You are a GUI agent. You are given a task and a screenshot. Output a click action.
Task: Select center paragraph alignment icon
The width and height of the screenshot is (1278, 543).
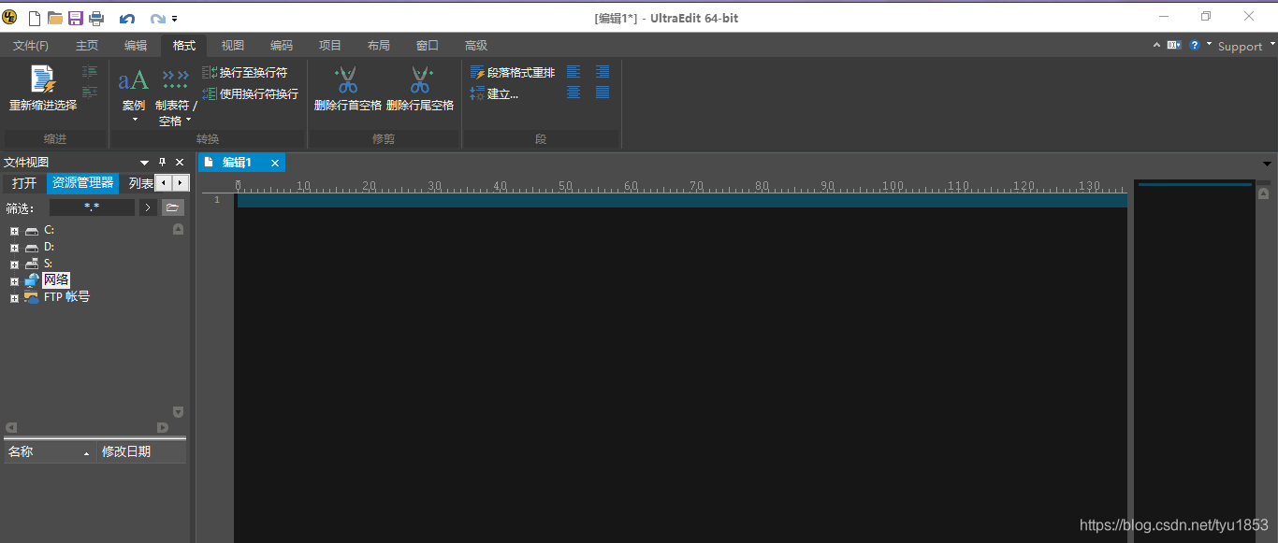click(x=574, y=92)
